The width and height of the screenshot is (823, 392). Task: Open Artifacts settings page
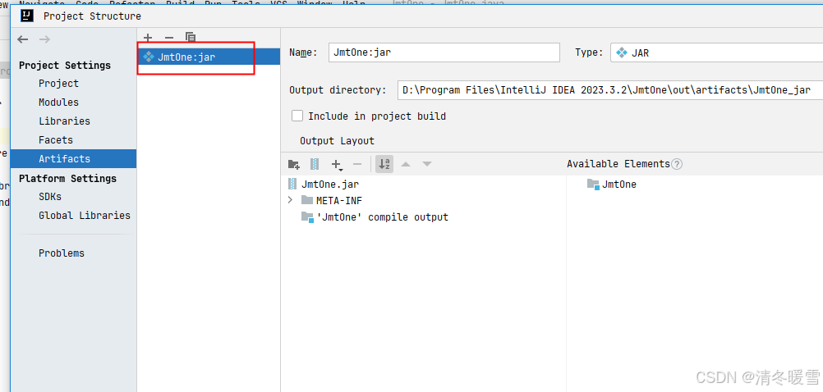[73, 159]
